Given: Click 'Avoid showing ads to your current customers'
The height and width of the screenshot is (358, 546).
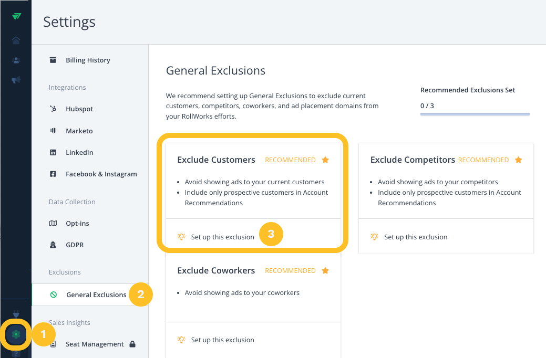Looking at the screenshot, I should 254,182.
